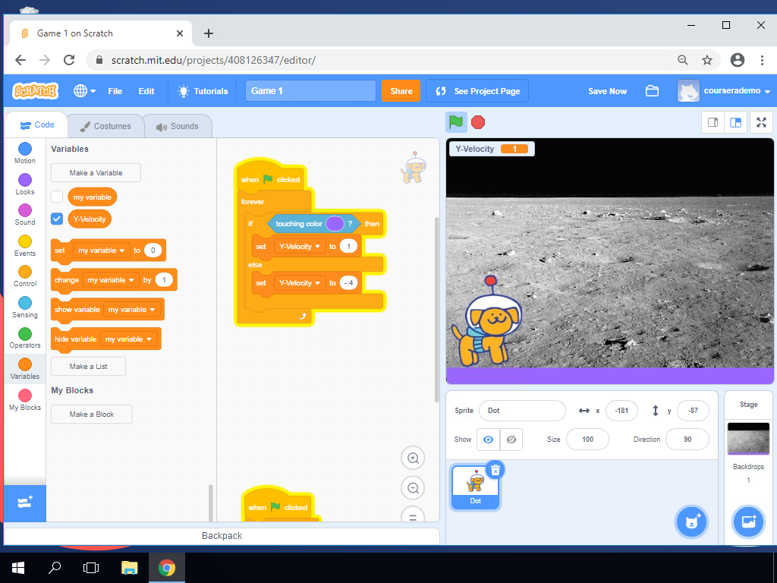This screenshot has height=583, width=777.
Task: Open the Sensing block category
Action: [x=25, y=307]
